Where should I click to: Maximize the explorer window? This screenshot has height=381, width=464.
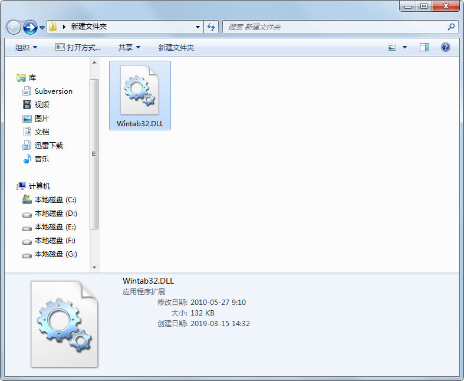(x=424, y=6)
